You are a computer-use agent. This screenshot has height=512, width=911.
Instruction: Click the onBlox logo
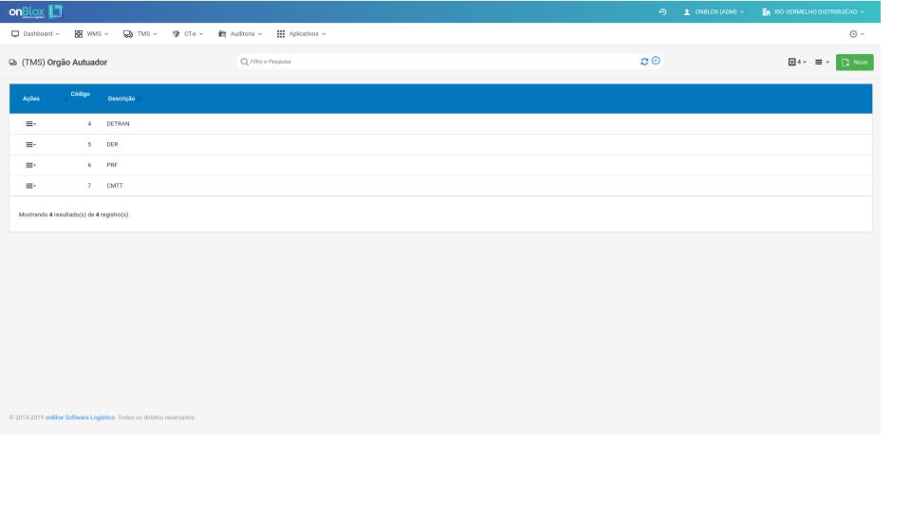click(35, 11)
